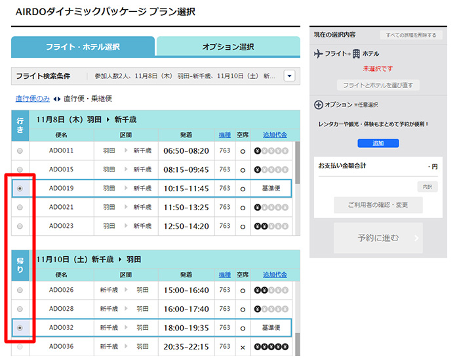Open 追加代金 link in outbound table header

(x=275, y=135)
